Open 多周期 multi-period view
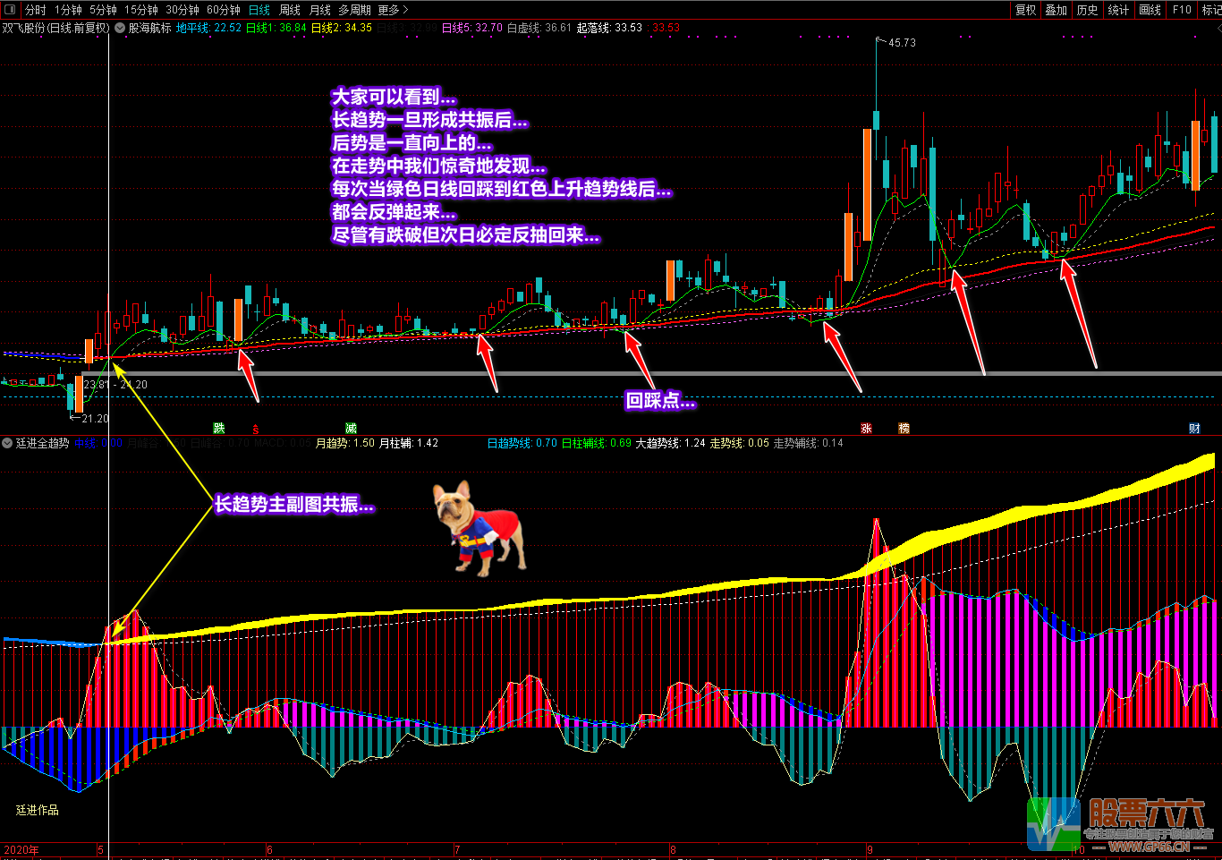 tap(354, 10)
